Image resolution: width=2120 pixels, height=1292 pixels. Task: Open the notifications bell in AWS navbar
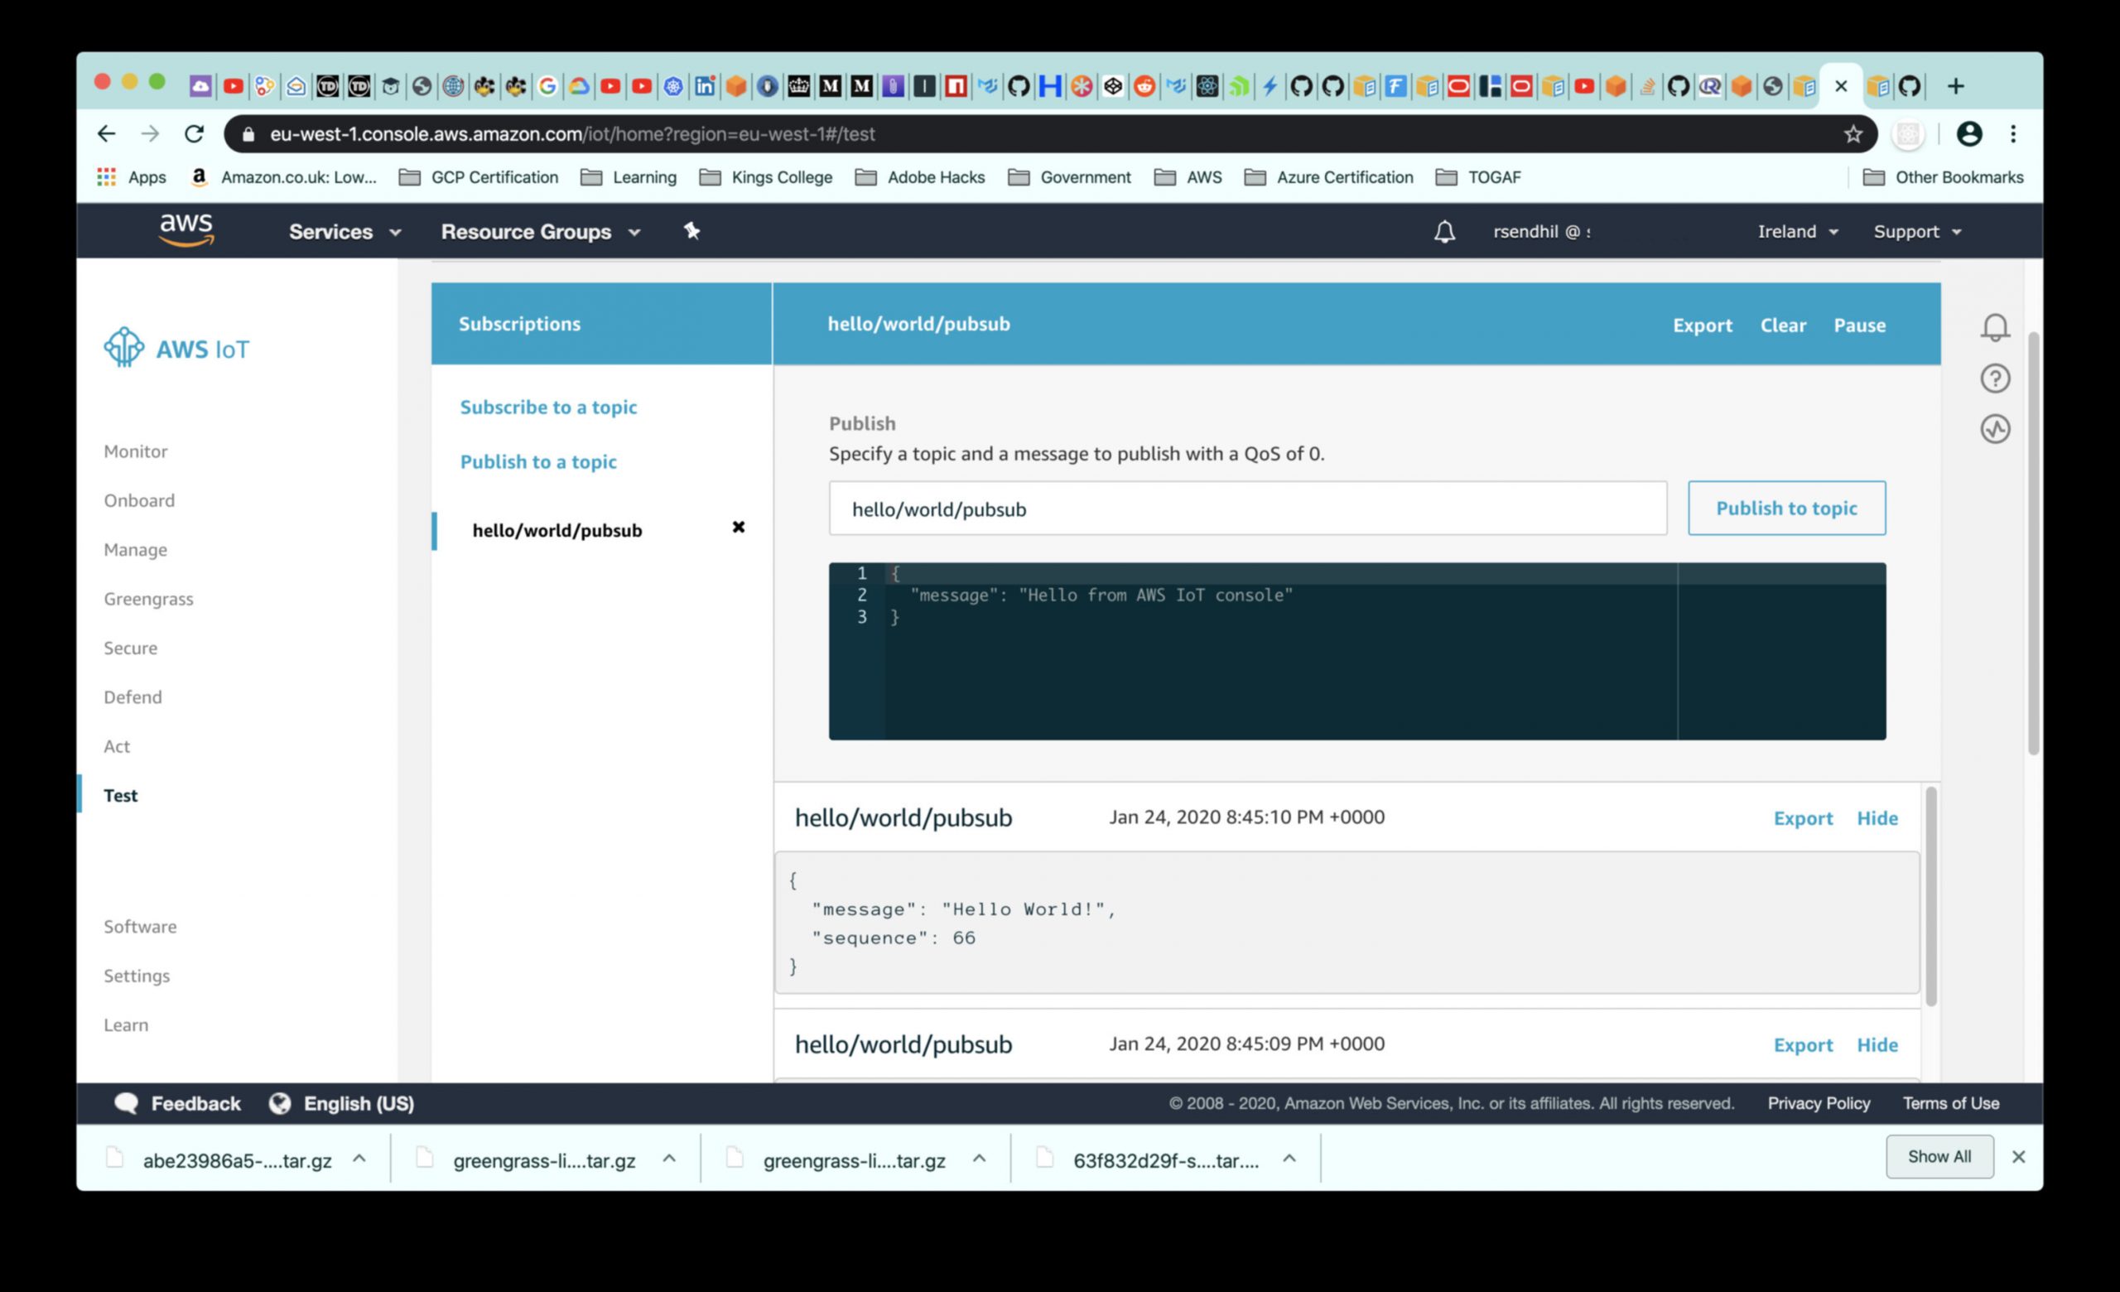(1443, 231)
